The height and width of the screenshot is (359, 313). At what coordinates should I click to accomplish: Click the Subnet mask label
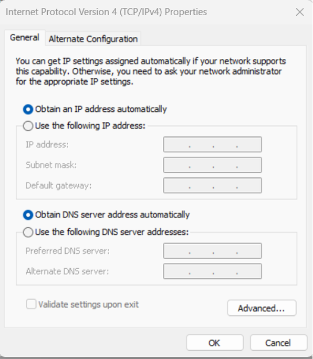pos(51,165)
